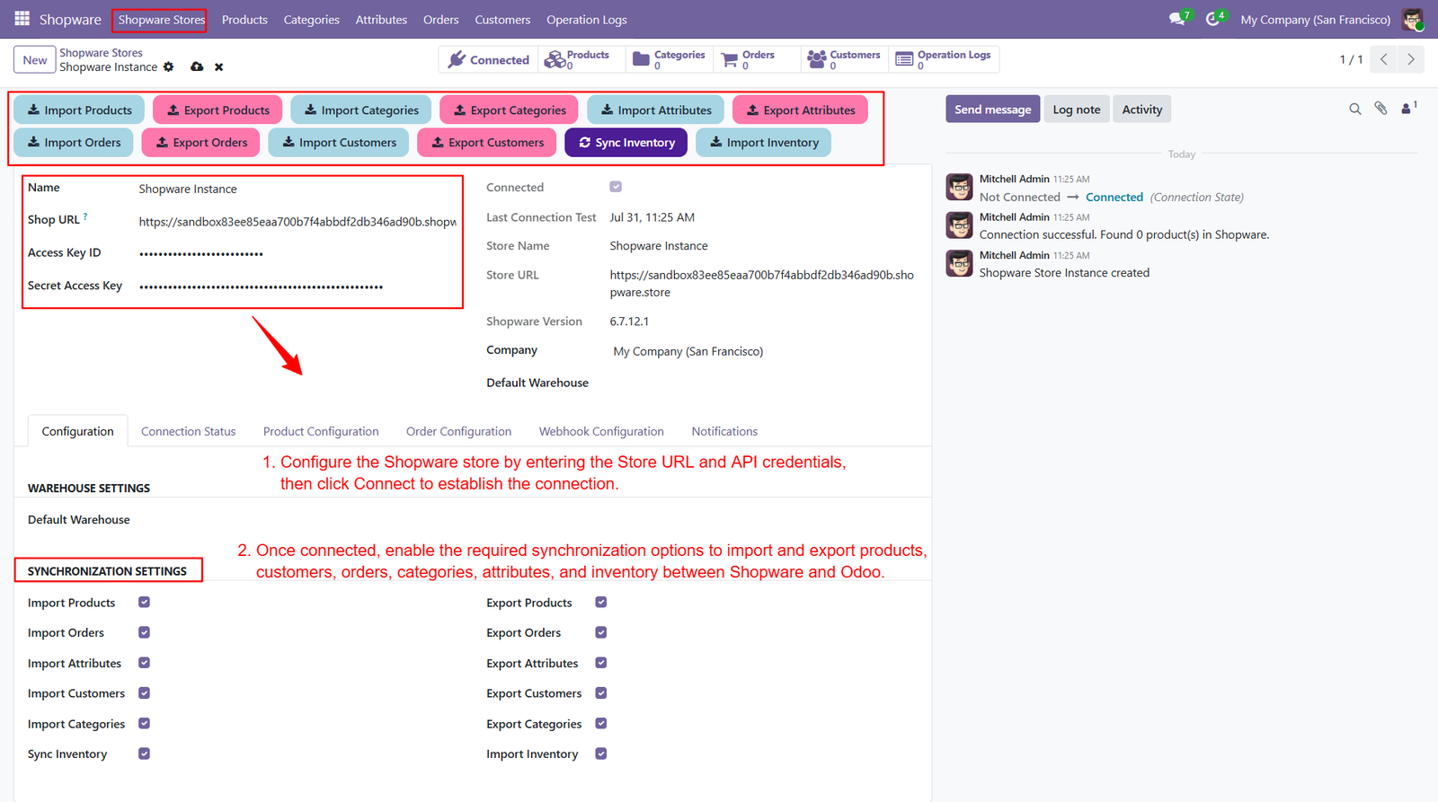1438x802 pixels.
Task: Switch to the Notifications tab
Action: click(724, 431)
